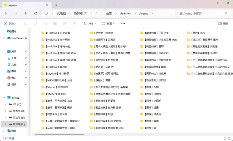Select the Ayame tab
This screenshot has width=233, height=141.
(x=26, y=5)
